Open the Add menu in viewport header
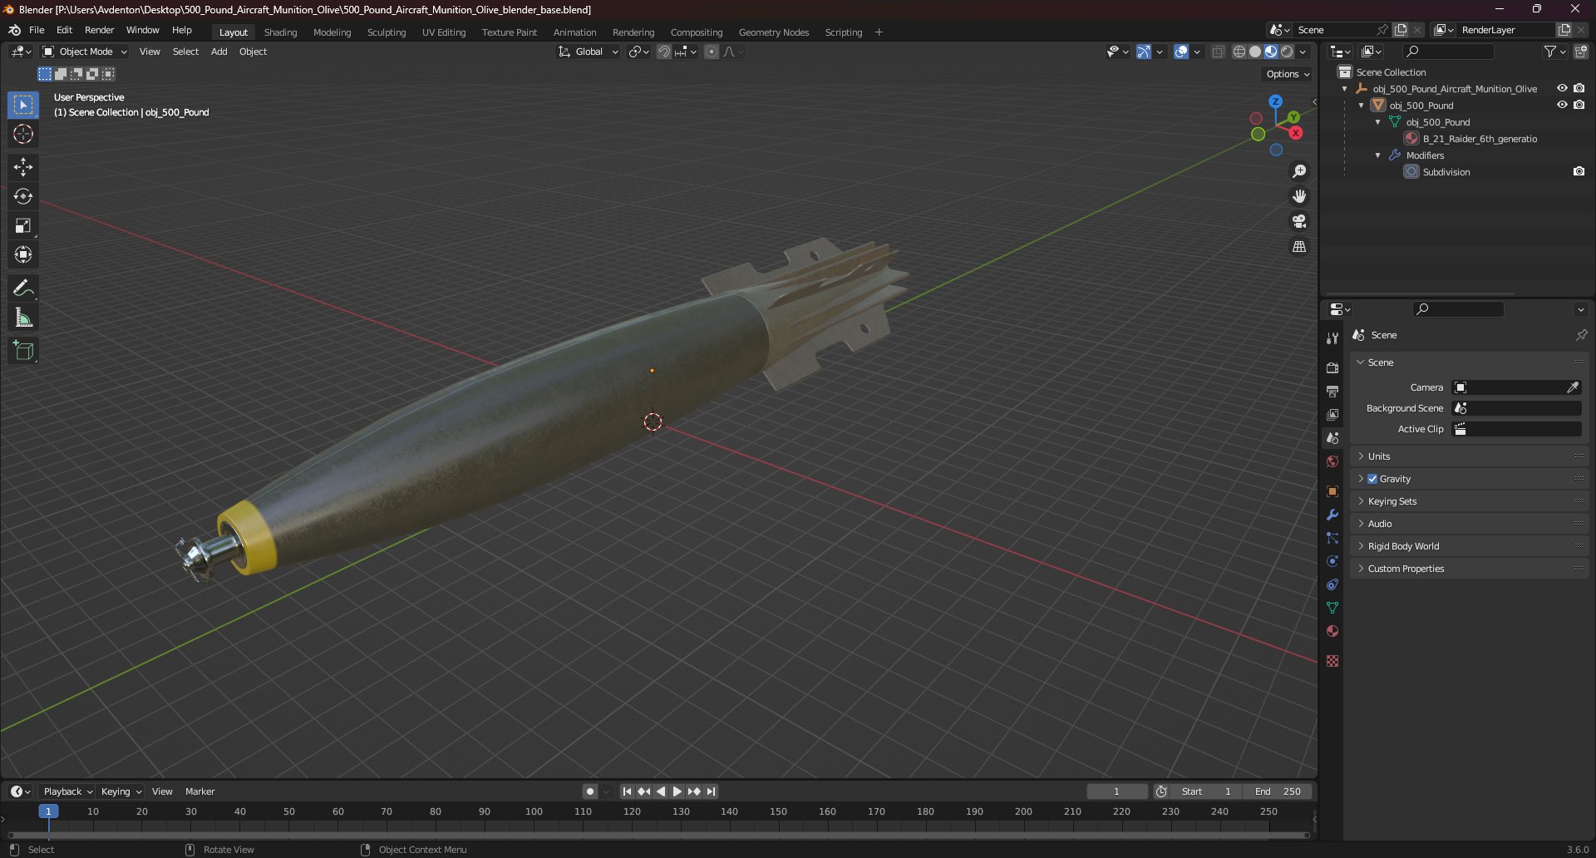Viewport: 1596px width, 858px height. pyautogui.click(x=219, y=52)
